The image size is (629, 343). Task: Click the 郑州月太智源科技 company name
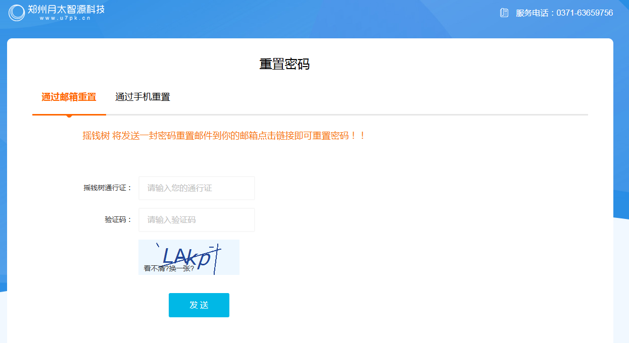(x=66, y=9)
